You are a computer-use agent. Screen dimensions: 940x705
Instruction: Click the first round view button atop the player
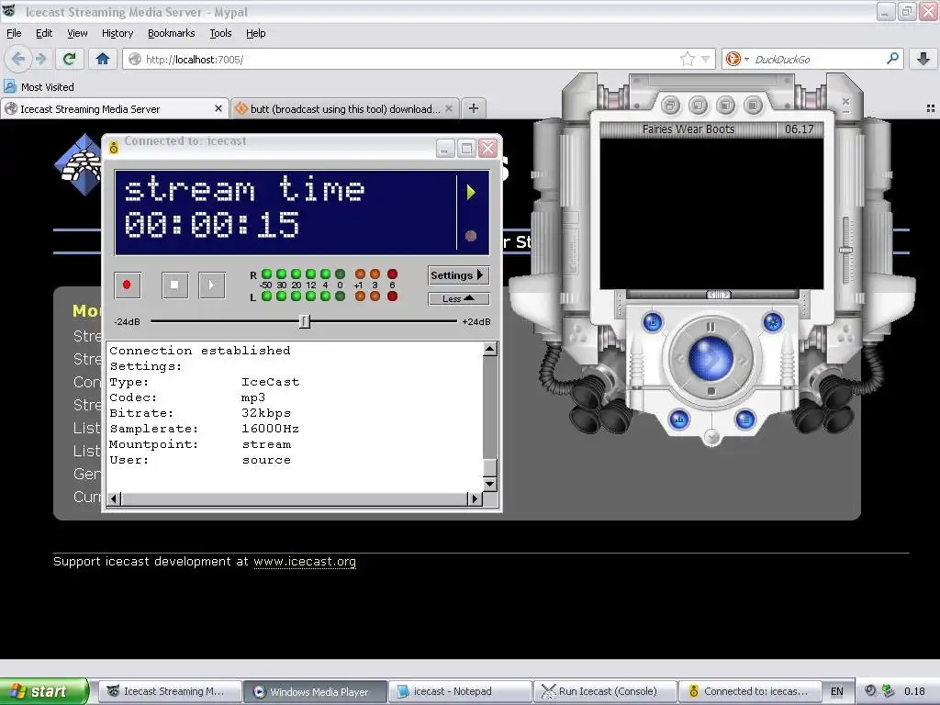tap(670, 106)
